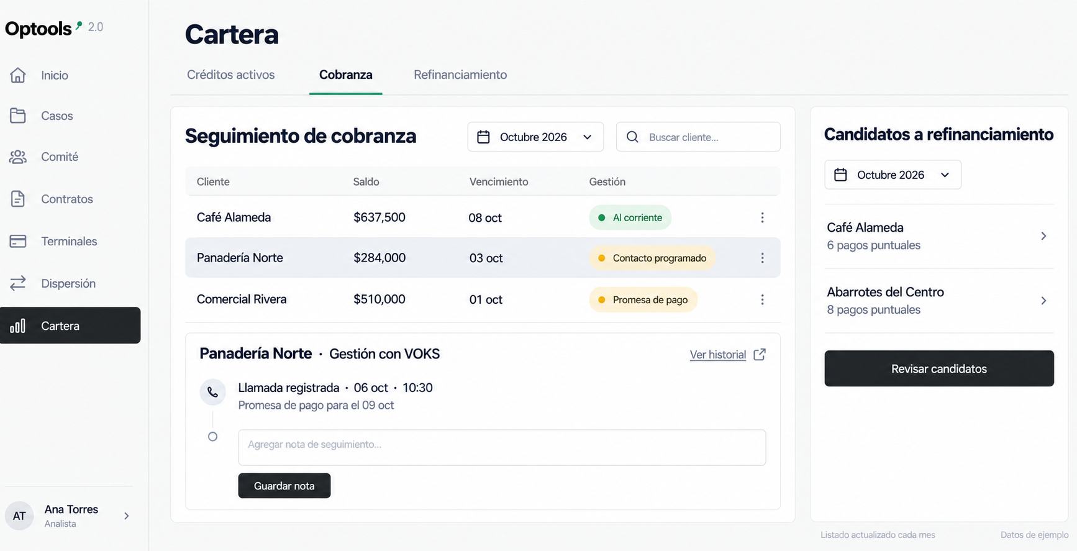
Task: Go to Contratos via document icon
Action: [x=18, y=199]
